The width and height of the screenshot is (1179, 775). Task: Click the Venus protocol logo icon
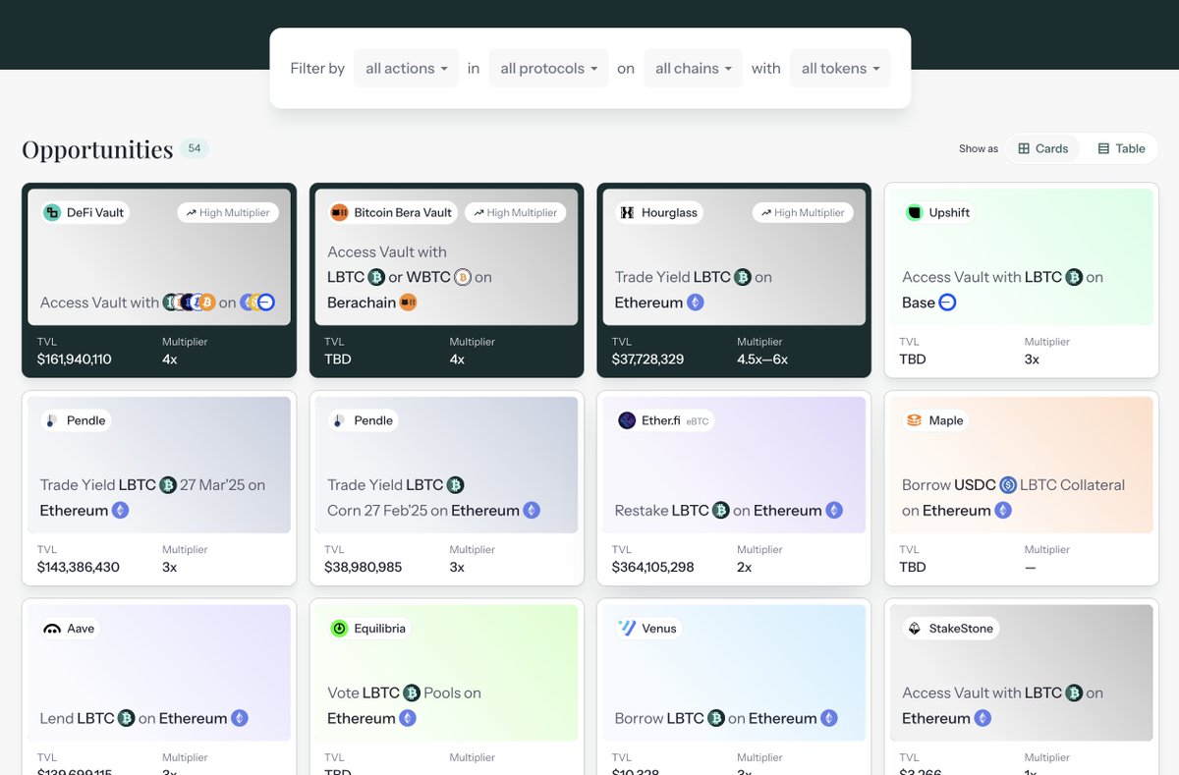(627, 629)
